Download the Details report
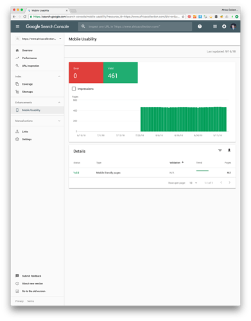This screenshot has height=321, width=251. 229,150
